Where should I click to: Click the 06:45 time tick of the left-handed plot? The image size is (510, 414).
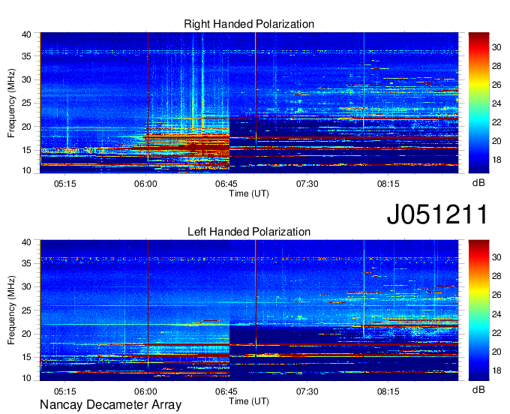point(226,391)
